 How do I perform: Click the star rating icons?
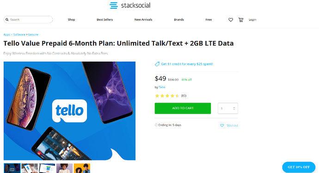pos(167,96)
